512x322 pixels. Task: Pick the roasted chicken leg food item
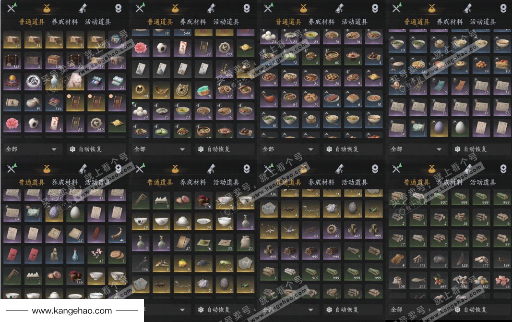[269, 99]
